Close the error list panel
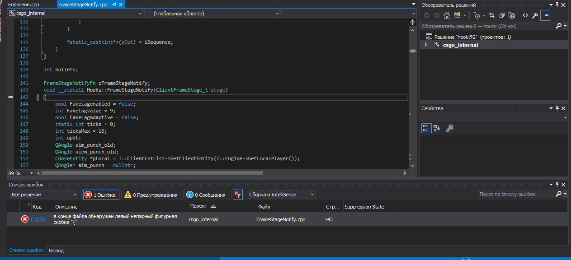 pyautogui.click(x=564, y=185)
